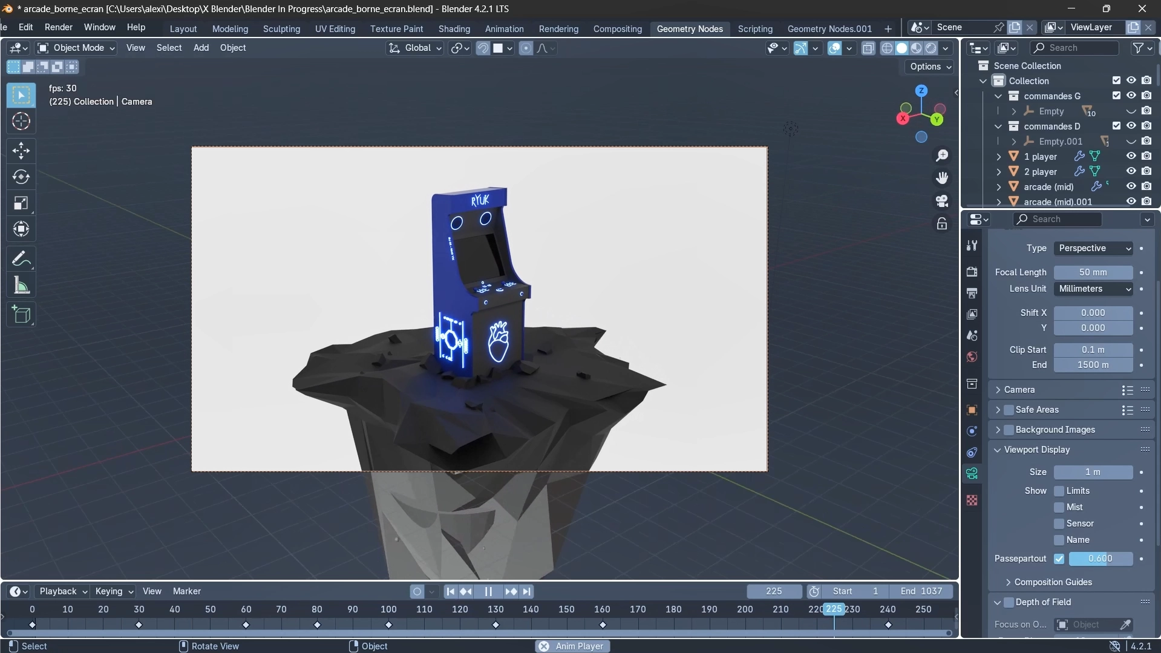Select the Add Cube tool
1161x653 pixels.
coord(21,314)
